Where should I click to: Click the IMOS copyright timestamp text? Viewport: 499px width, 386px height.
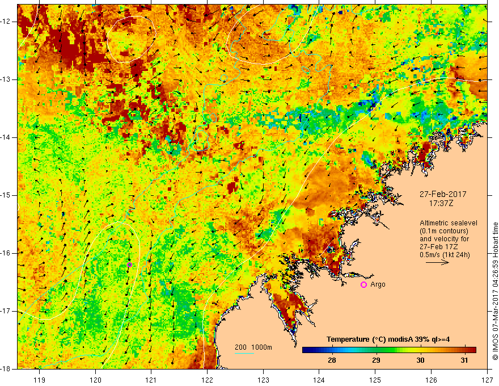(495, 291)
